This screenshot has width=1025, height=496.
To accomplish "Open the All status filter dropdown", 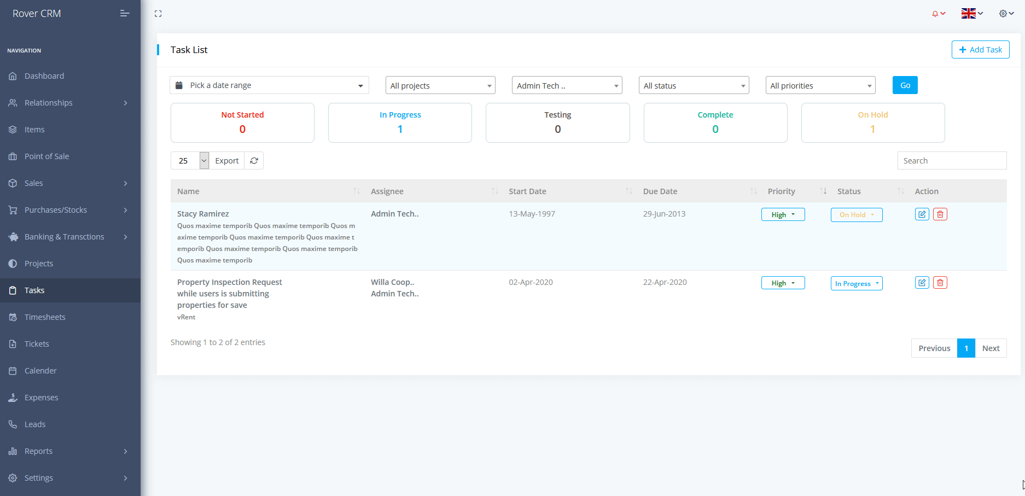I will (694, 85).
